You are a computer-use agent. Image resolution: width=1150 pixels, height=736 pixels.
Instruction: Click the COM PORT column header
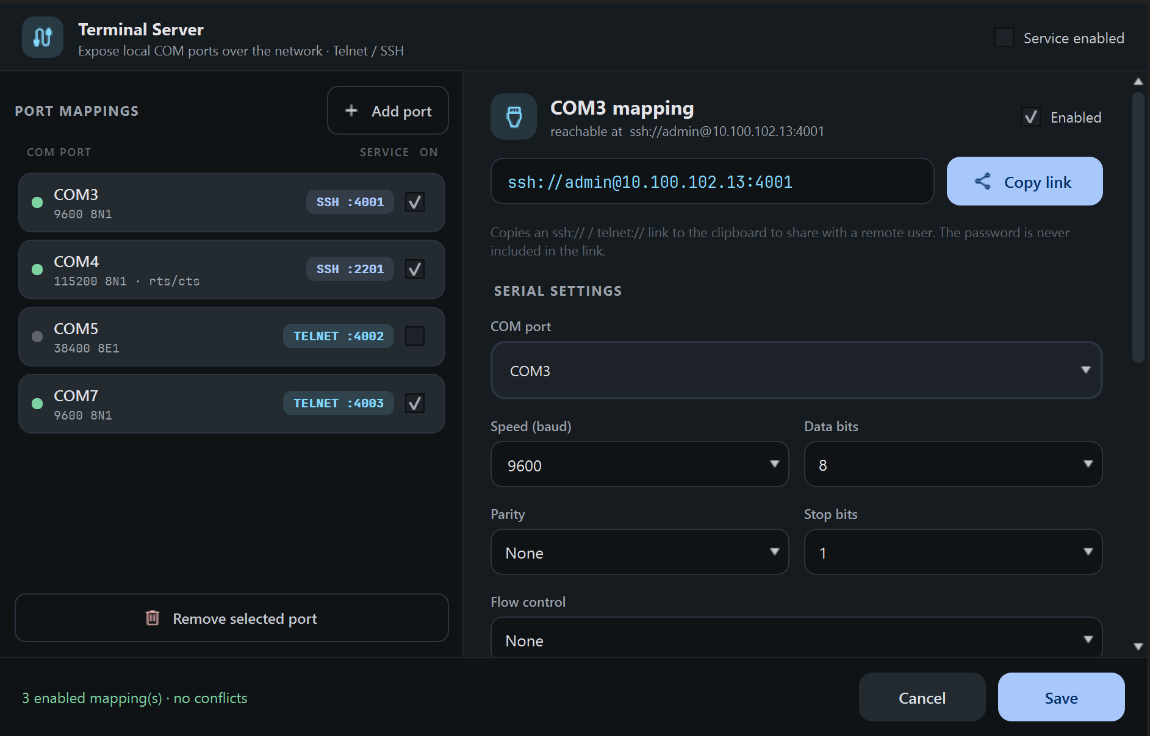coord(59,152)
